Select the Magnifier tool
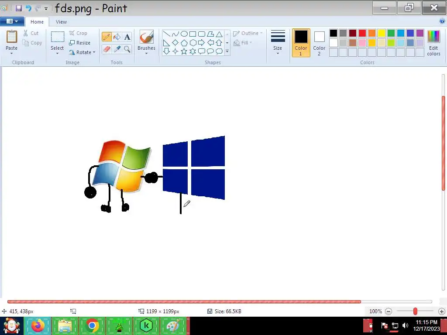This screenshot has height=335, width=447. 127,49
